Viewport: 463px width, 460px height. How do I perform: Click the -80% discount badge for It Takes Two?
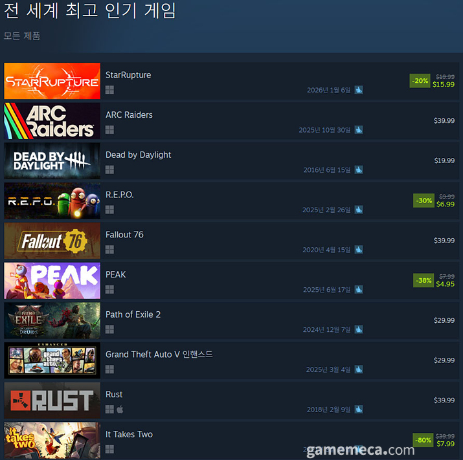(x=423, y=440)
